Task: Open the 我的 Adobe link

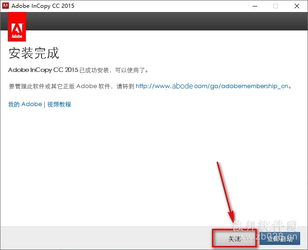Action: pos(25,104)
